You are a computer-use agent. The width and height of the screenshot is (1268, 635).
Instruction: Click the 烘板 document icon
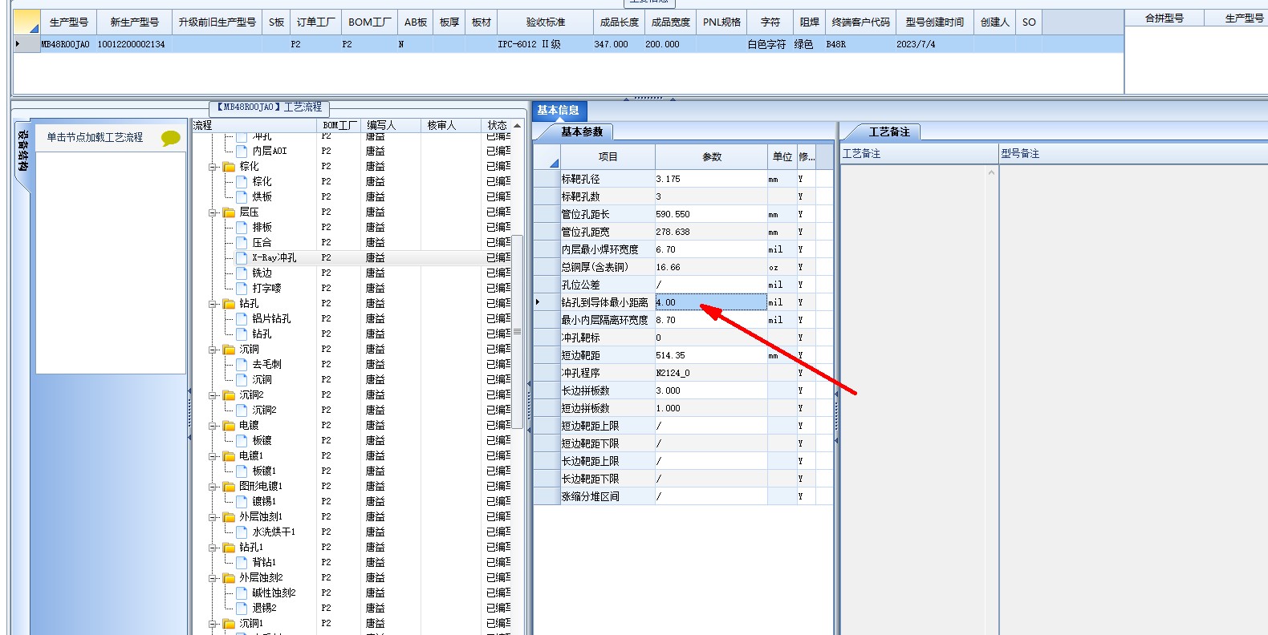pyautogui.click(x=242, y=196)
